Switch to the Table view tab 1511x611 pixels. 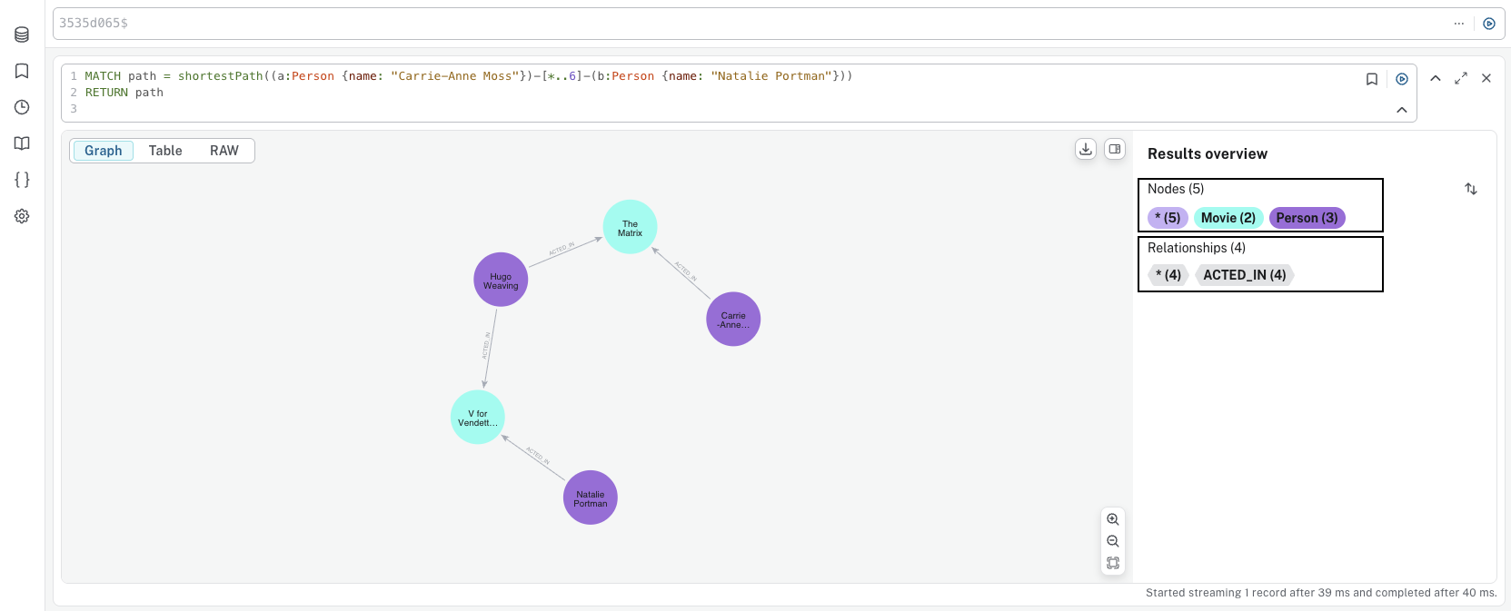(x=165, y=151)
